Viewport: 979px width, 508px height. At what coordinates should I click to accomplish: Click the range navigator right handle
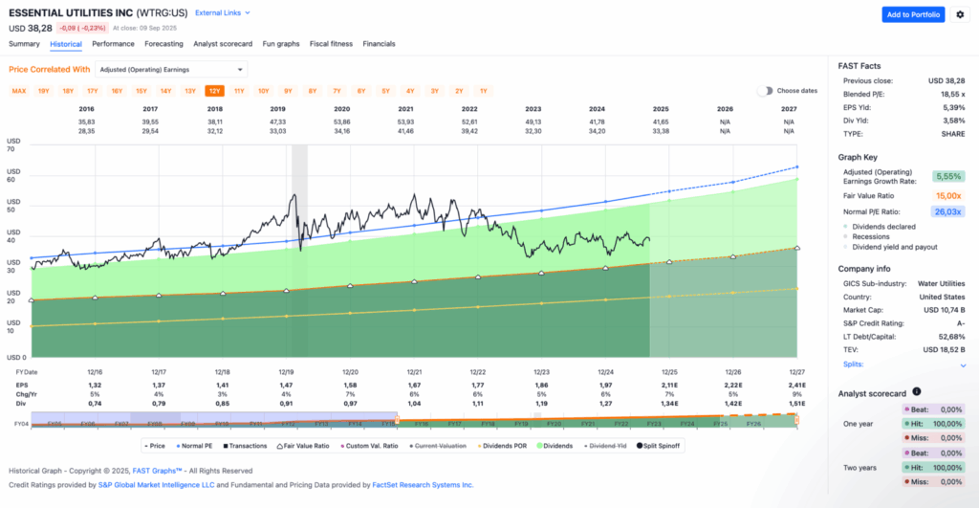[796, 421]
